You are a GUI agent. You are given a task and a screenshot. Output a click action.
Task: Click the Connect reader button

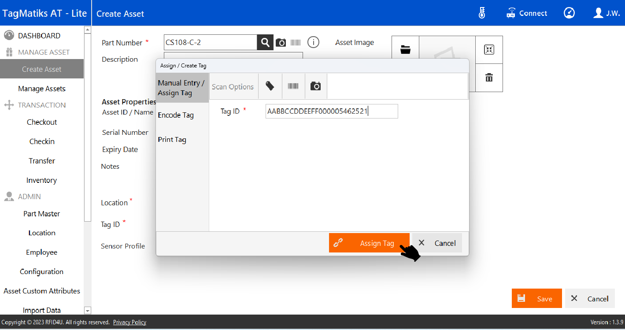pyautogui.click(x=527, y=13)
